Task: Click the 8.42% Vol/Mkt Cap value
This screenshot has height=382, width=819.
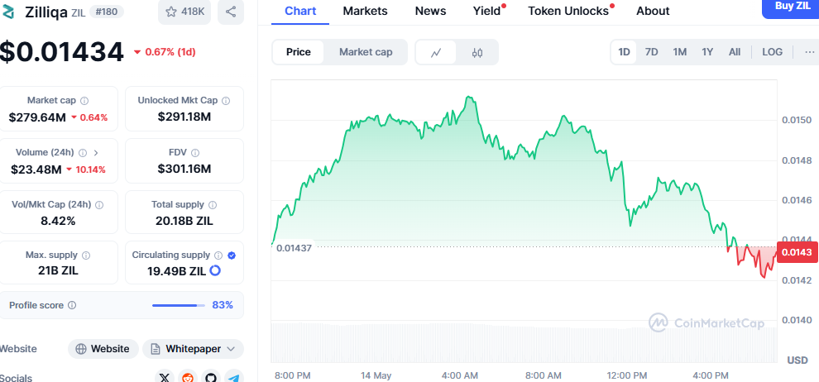Action: tap(58, 222)
